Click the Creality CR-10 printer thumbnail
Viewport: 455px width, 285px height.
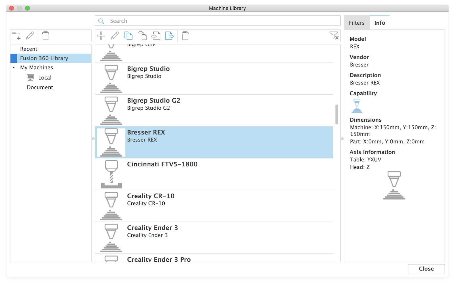tap(111, 206)
